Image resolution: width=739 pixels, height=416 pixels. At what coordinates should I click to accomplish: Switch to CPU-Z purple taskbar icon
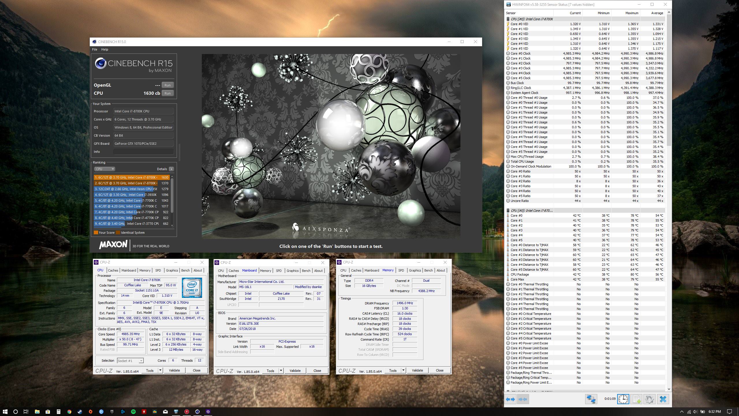point(208,412)
